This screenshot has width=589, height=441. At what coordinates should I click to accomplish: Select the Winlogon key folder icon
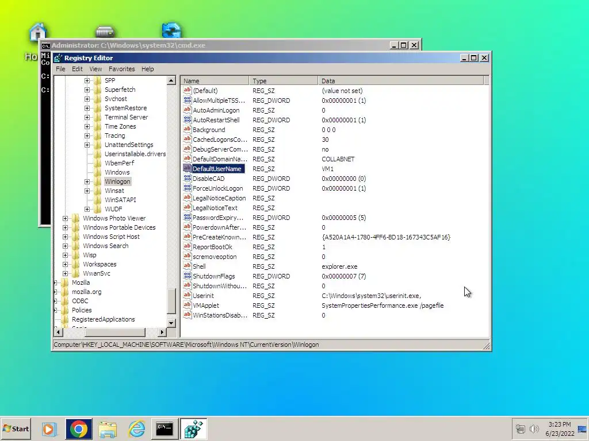(98, 181)
